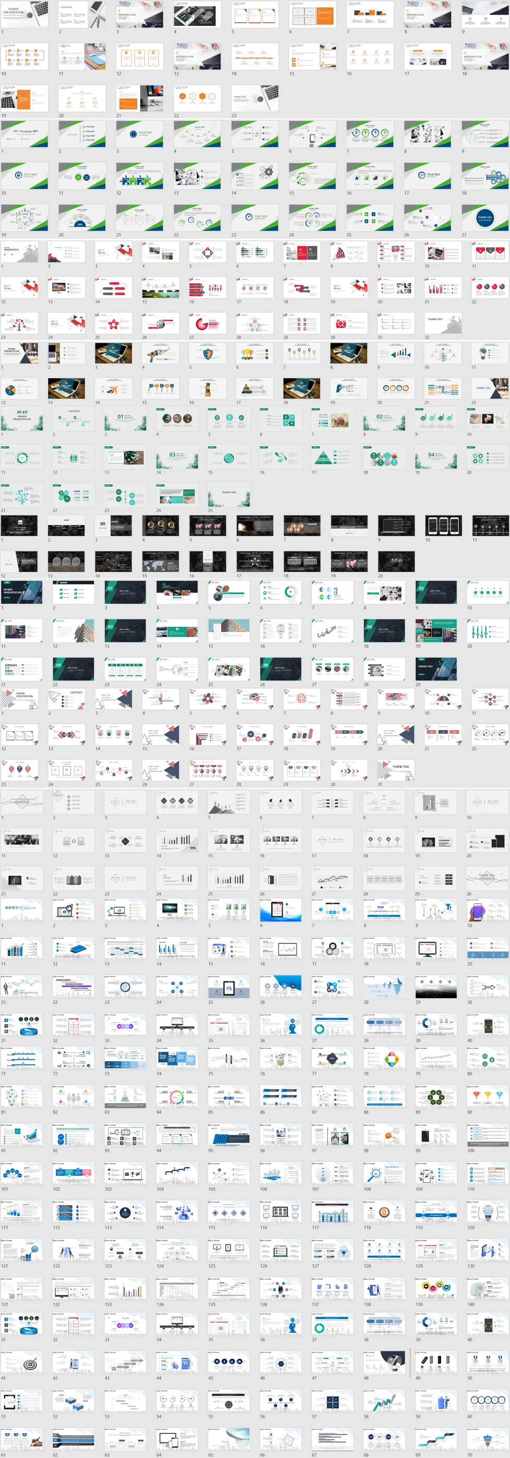Screen dimensions: 510x1458
Task: Click the triangle-themed CONTENTS slide 2
Action: (x=67, y=700)
